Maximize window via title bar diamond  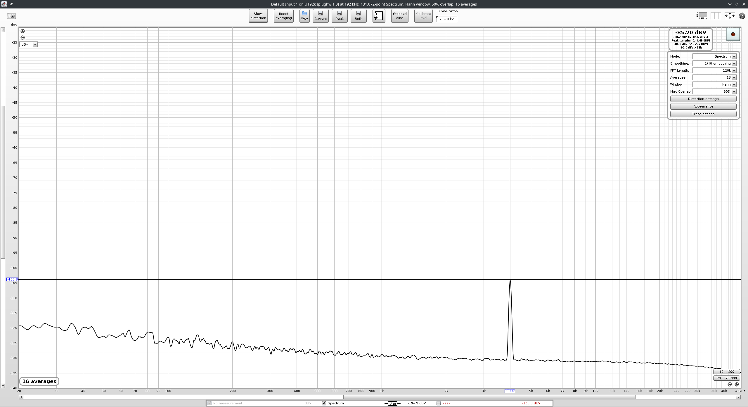point(737,4)
